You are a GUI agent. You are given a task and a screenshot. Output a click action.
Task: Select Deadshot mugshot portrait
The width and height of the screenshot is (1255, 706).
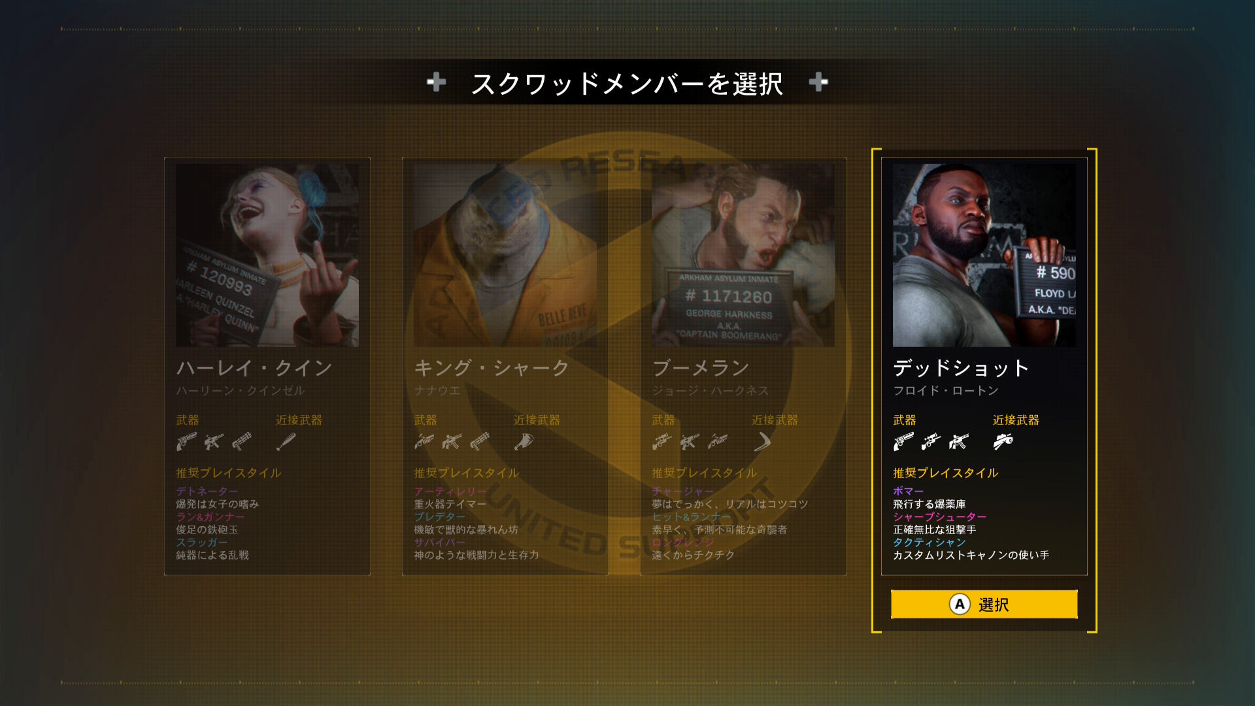click(984, 255)
